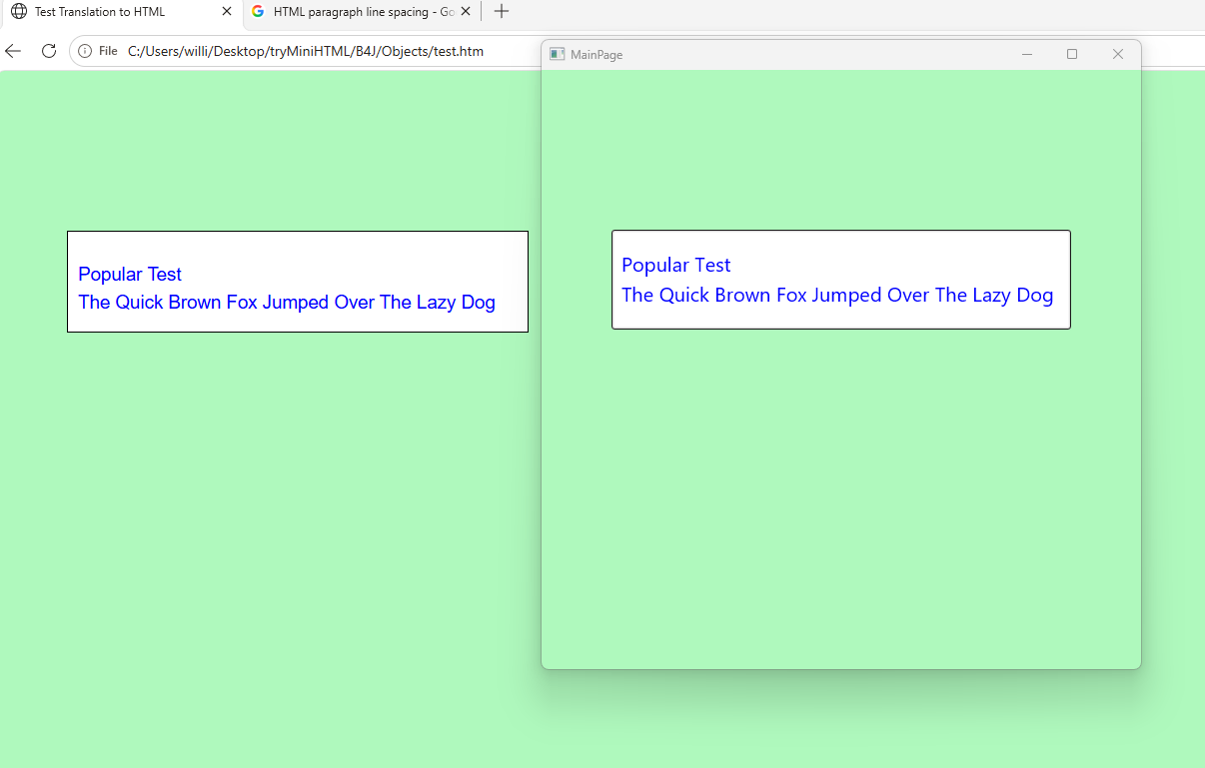
Task: Click the address bar file path
Action: coord(306,51)
